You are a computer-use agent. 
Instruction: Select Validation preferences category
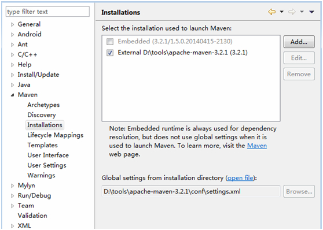tap(32, 216)
